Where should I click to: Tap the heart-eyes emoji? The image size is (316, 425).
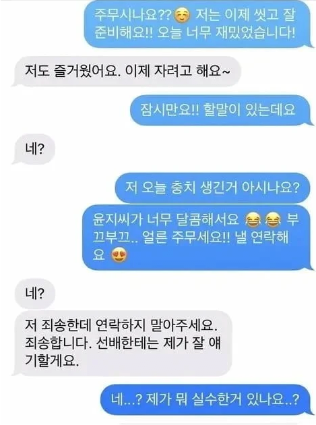[x=119, y=255]
